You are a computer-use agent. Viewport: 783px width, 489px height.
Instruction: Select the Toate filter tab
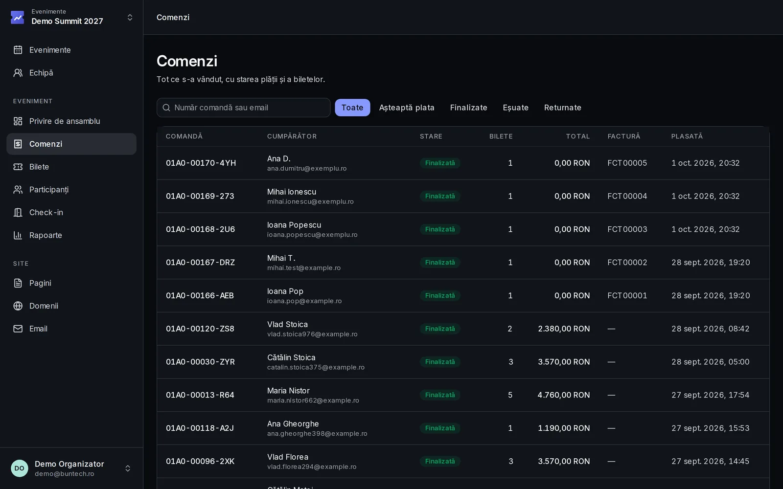click(x=352, y=108)
